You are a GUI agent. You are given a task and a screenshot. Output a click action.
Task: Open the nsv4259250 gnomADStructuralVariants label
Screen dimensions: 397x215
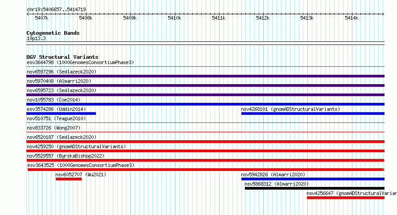coord(76,146)
